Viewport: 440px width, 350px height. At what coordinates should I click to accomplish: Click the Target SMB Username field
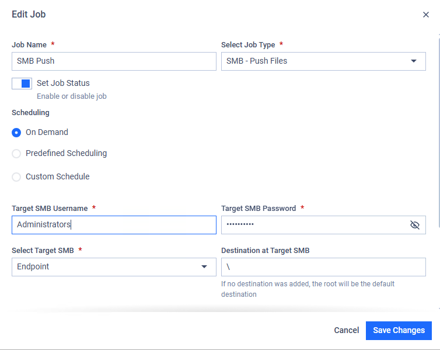pyautogui.click(x=114, y=225)
